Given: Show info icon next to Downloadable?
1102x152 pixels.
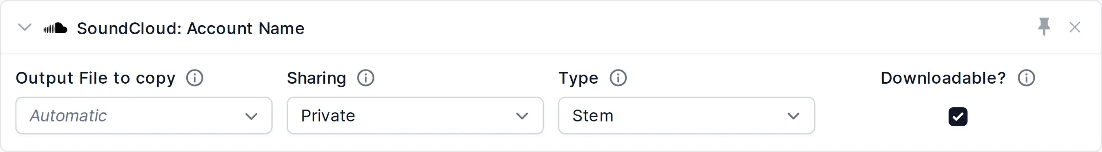Looking at the screenshot, I should [x=1026, y=78].
